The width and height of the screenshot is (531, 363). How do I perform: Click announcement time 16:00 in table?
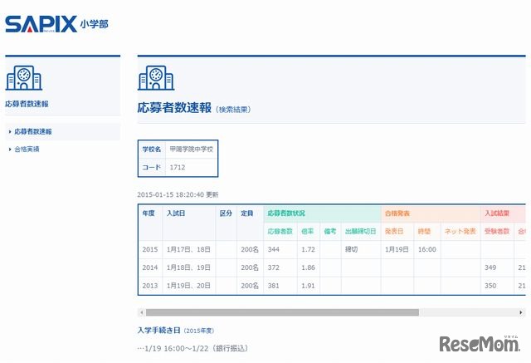427,249
